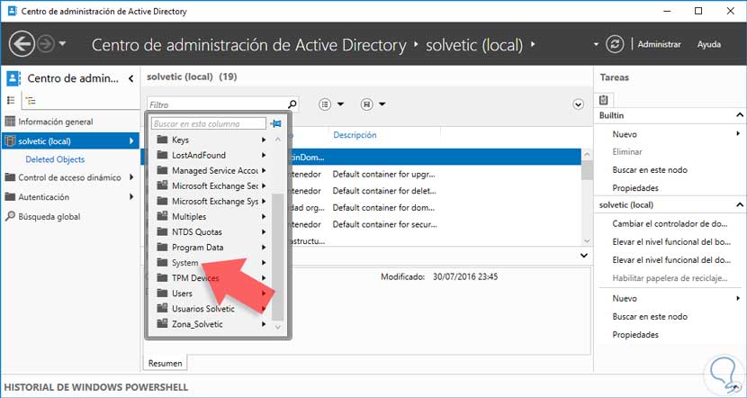Switch to tree view icon
This screenshot has height=398, width=747.
[x=31, y=101]
